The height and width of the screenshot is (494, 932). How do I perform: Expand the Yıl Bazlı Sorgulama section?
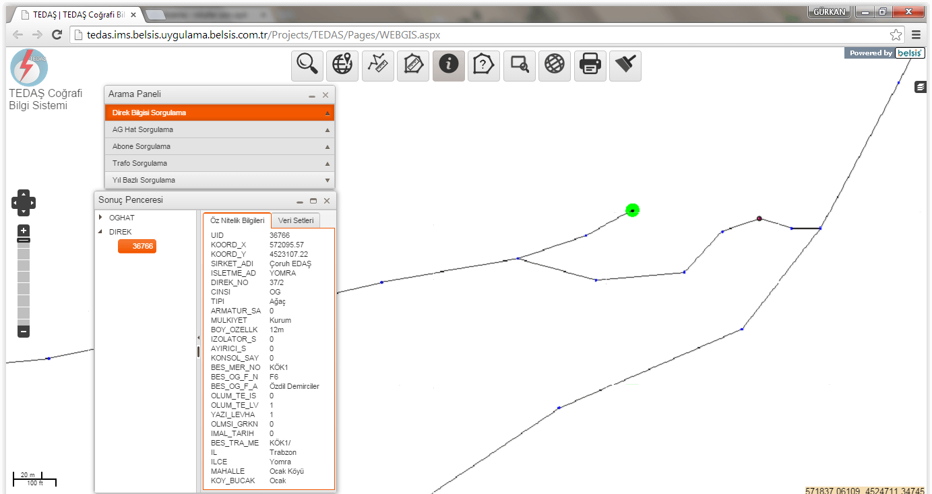coord(220,180)
